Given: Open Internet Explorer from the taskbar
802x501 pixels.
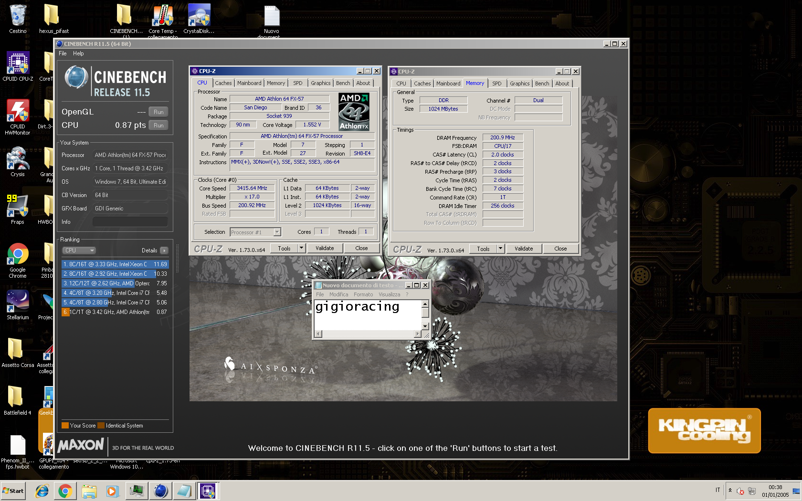Looking at the screenshot, I should (x=42, y=491).
